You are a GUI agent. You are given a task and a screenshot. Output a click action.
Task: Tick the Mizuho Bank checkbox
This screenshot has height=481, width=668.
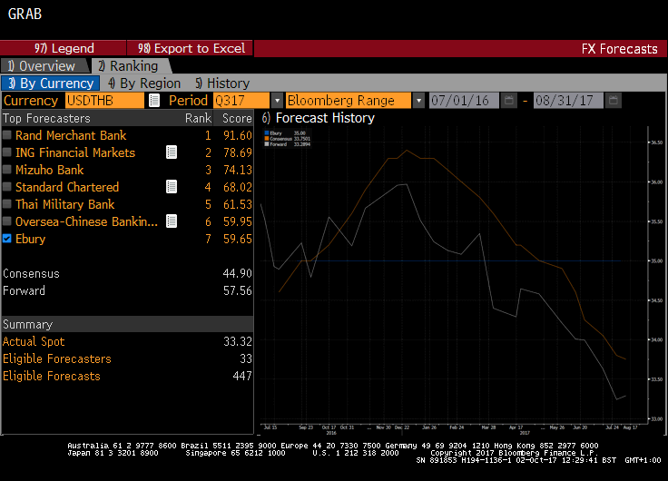(x=7, y=170)
